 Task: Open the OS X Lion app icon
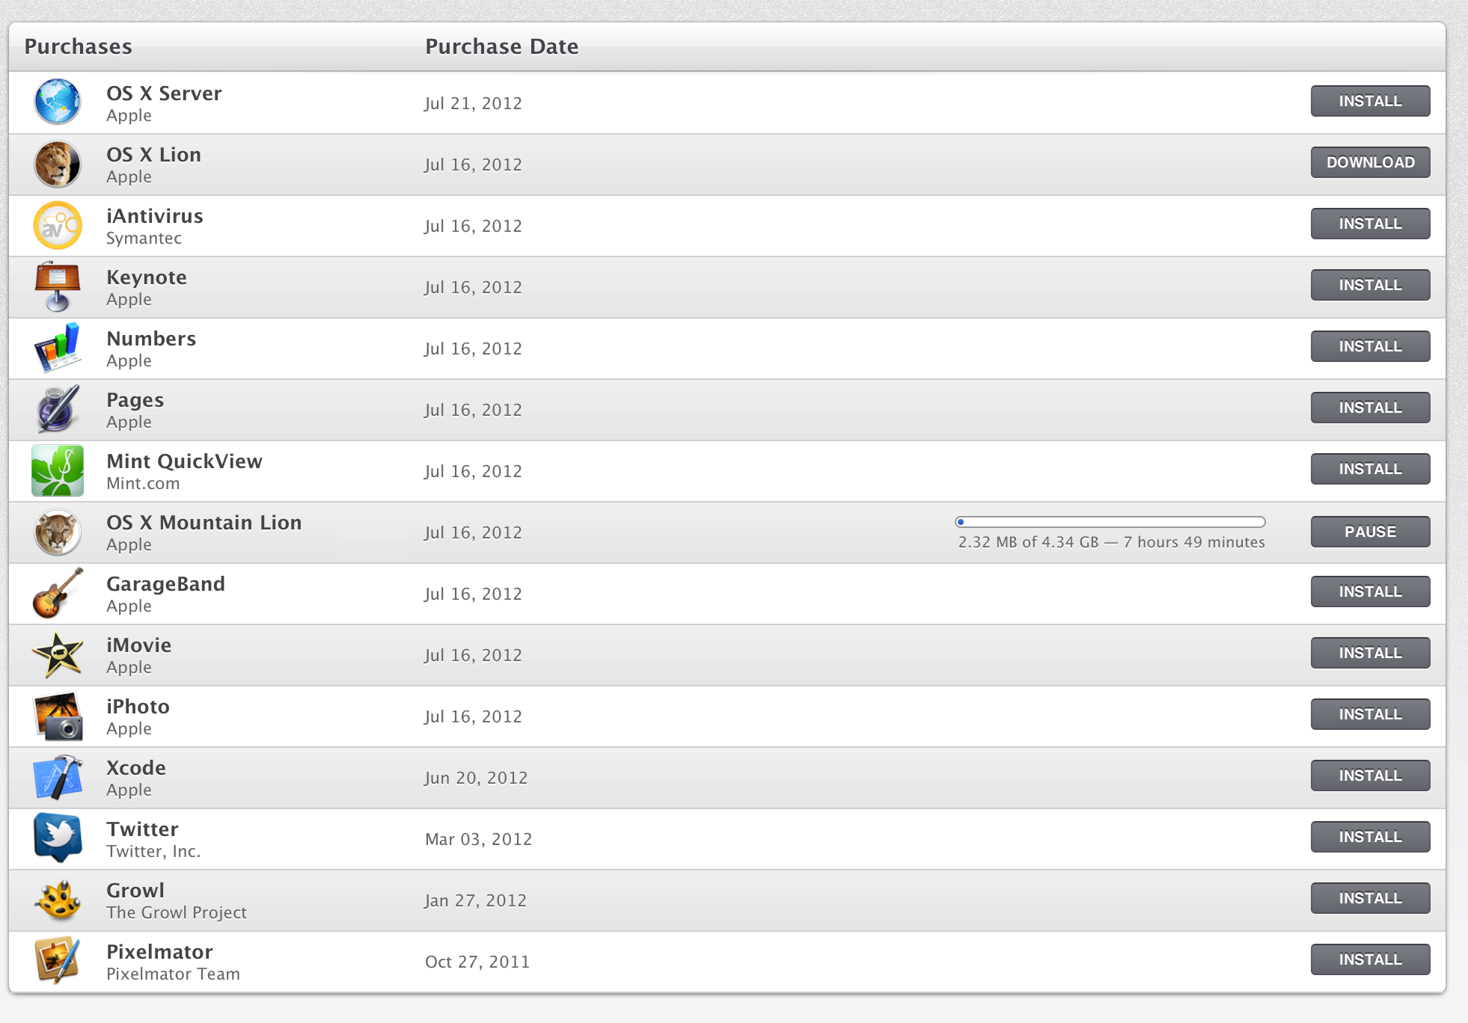point(58,164)
